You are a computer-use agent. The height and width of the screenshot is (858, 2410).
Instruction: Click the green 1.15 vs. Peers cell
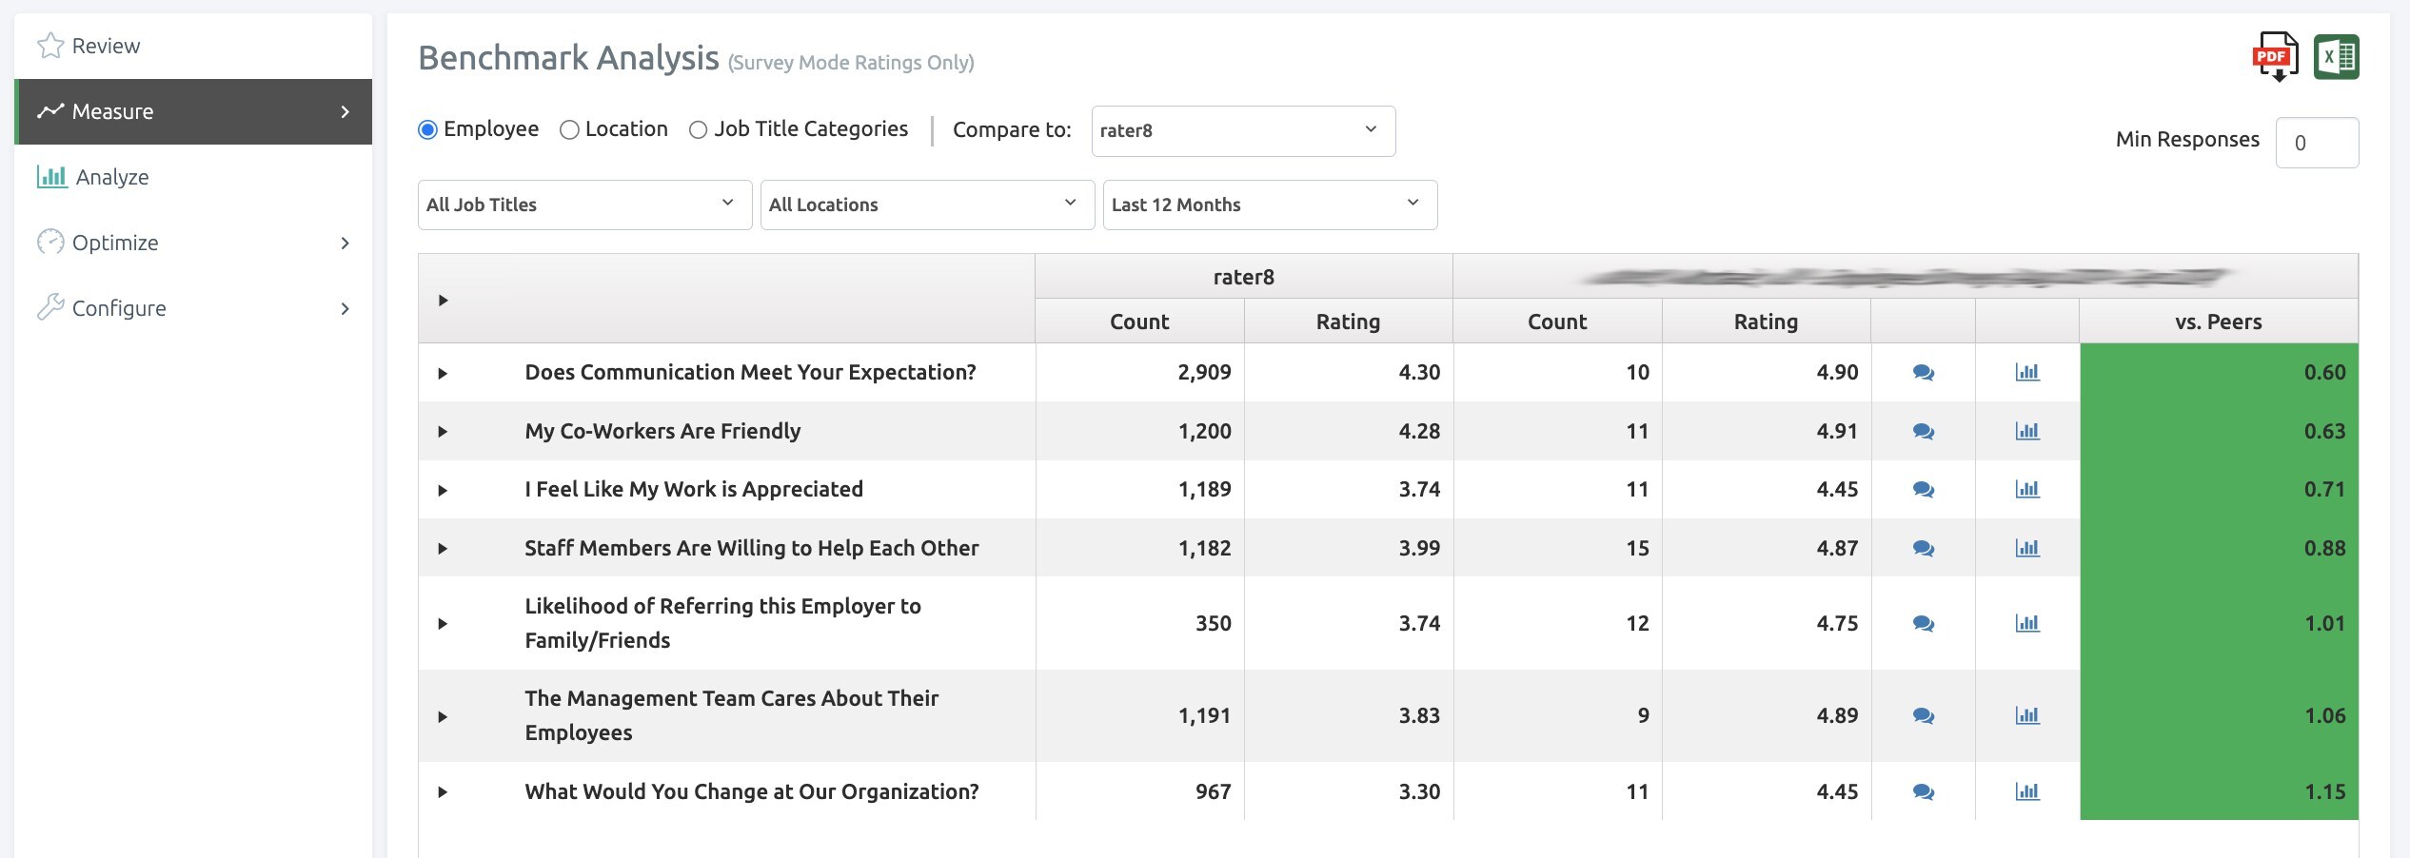[2218, 792]
